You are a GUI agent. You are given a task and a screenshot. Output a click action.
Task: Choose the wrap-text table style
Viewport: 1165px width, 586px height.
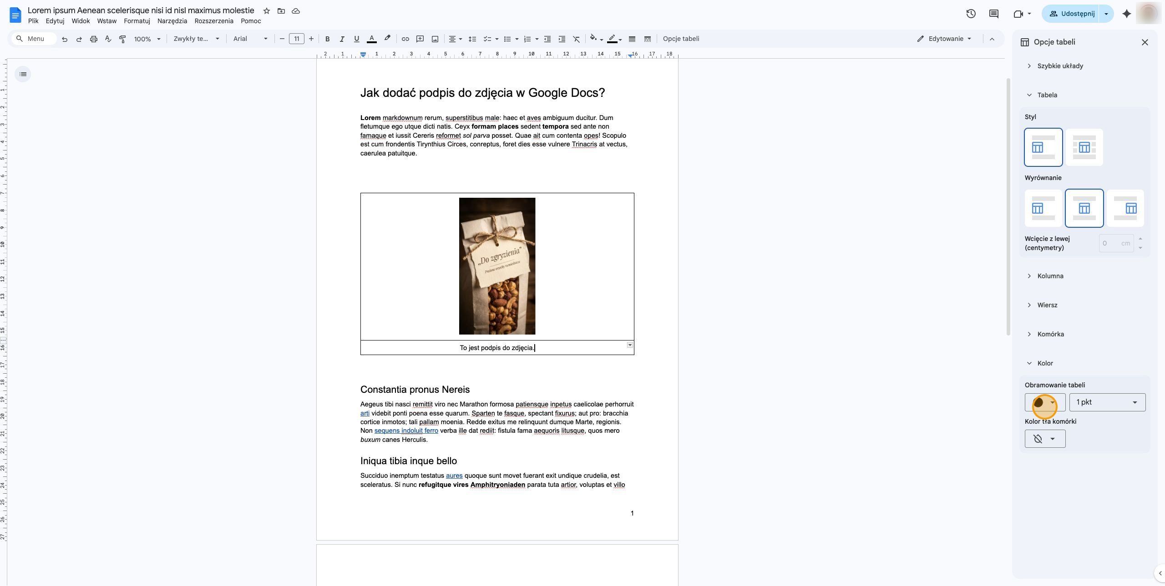(1084, 147)
